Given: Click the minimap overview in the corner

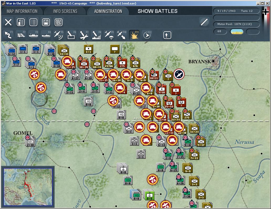Looking at the screenshot, I should (28, 187).
